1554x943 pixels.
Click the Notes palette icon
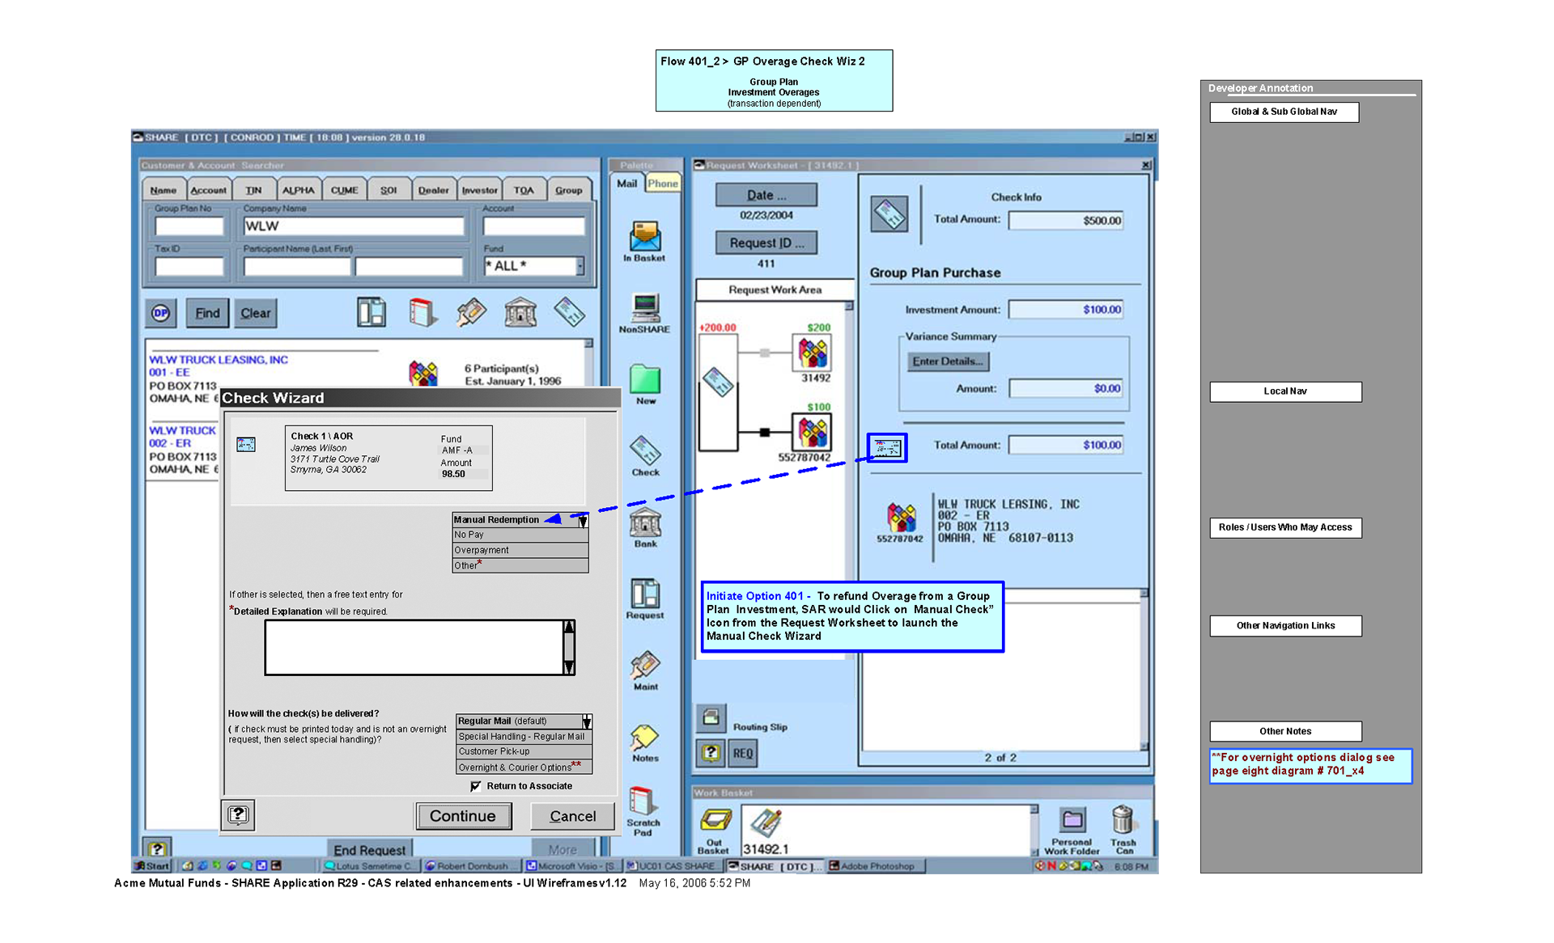point(644,737)
